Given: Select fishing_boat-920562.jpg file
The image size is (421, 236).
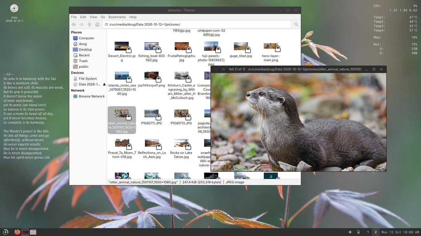Looking at the screenshot, I should 151,52.
